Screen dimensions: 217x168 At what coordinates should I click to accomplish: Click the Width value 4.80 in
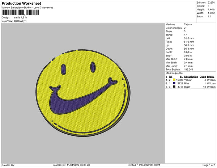click(x=211, y=13)
